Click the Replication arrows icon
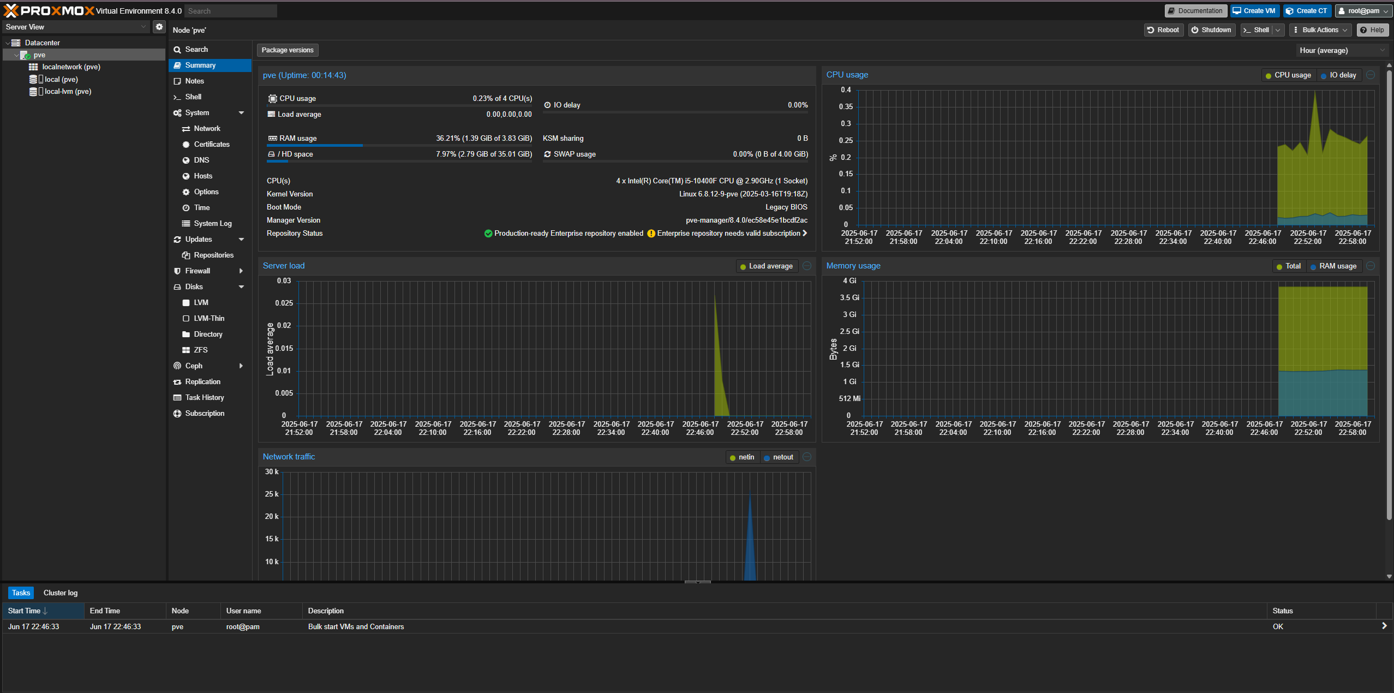Screen dimensions: 1394x693 pos(177,382)
